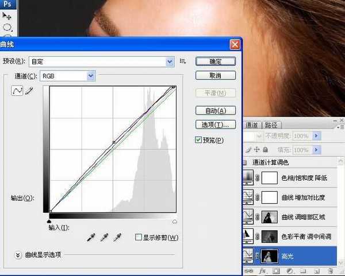This screenshot has height=276, width=345.
Task: Enable the 显示修剪 show clipping checkbox
Action: tap(138, 238)
